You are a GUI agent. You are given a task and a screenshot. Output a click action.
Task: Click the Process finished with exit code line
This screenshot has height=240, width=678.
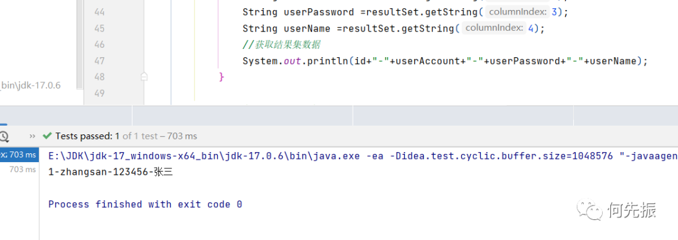tap(145, 204)
